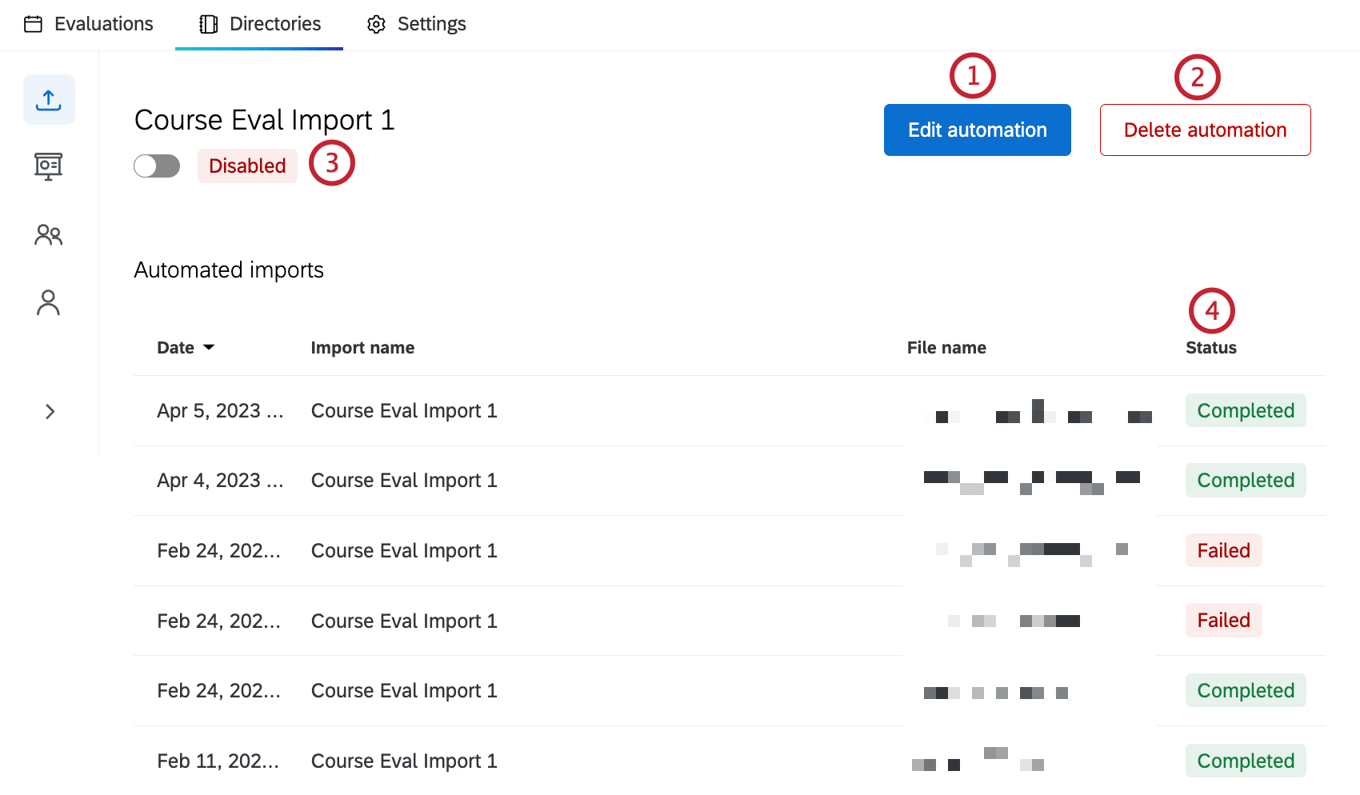Open the presentation panel icon in sidebar
The height and width of the screenshot is (795, 1360).
49,166
